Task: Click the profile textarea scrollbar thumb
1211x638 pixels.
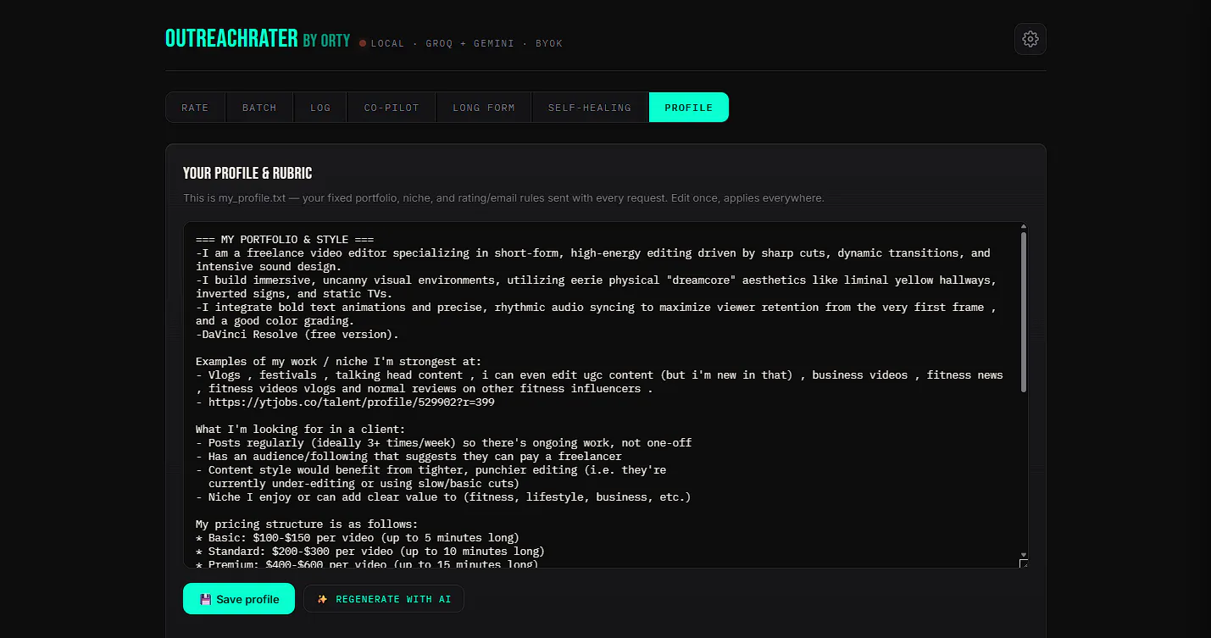Action: click(x=1024, y=312)
